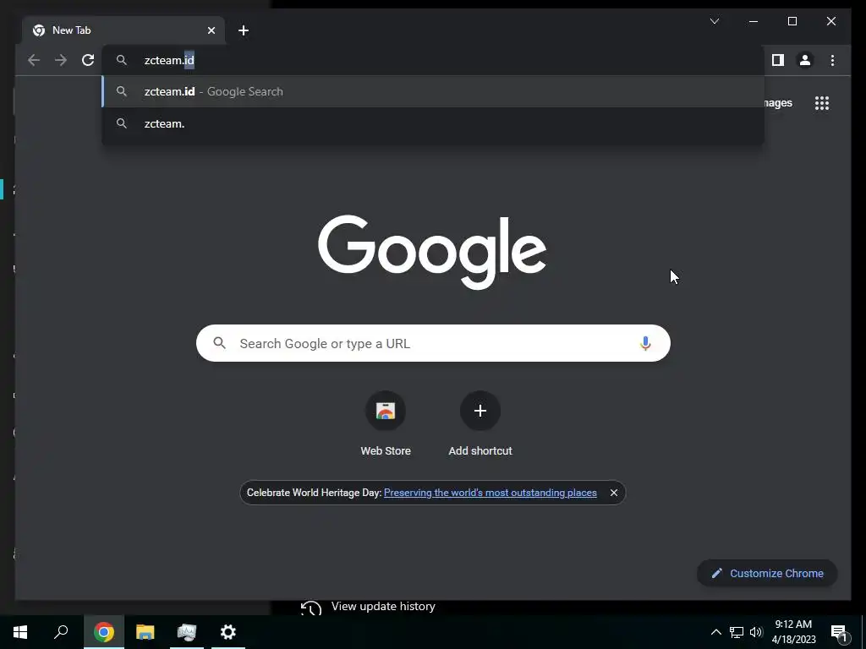The width and height of the screenshot is (866, 649).
Task: Open the Server Manager taskbar icon
Action: (187, 632)
